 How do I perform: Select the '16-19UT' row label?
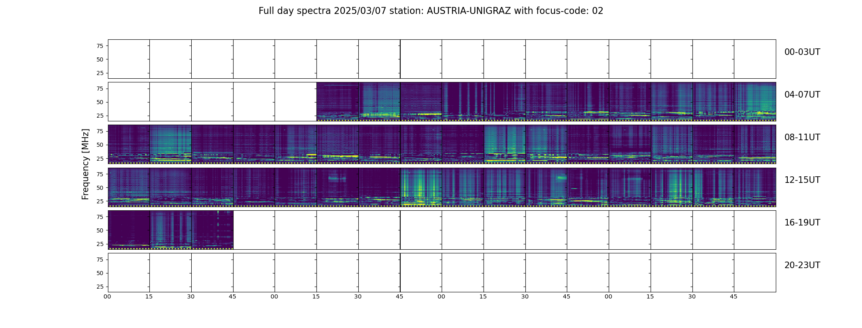(802, 223)
